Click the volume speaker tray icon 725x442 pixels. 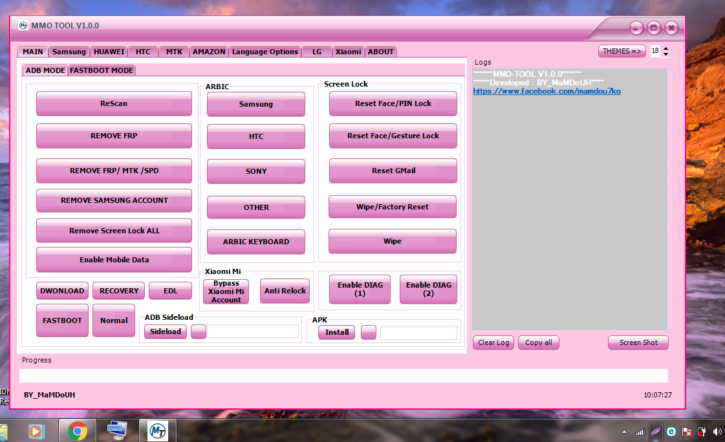coord(717,432)
